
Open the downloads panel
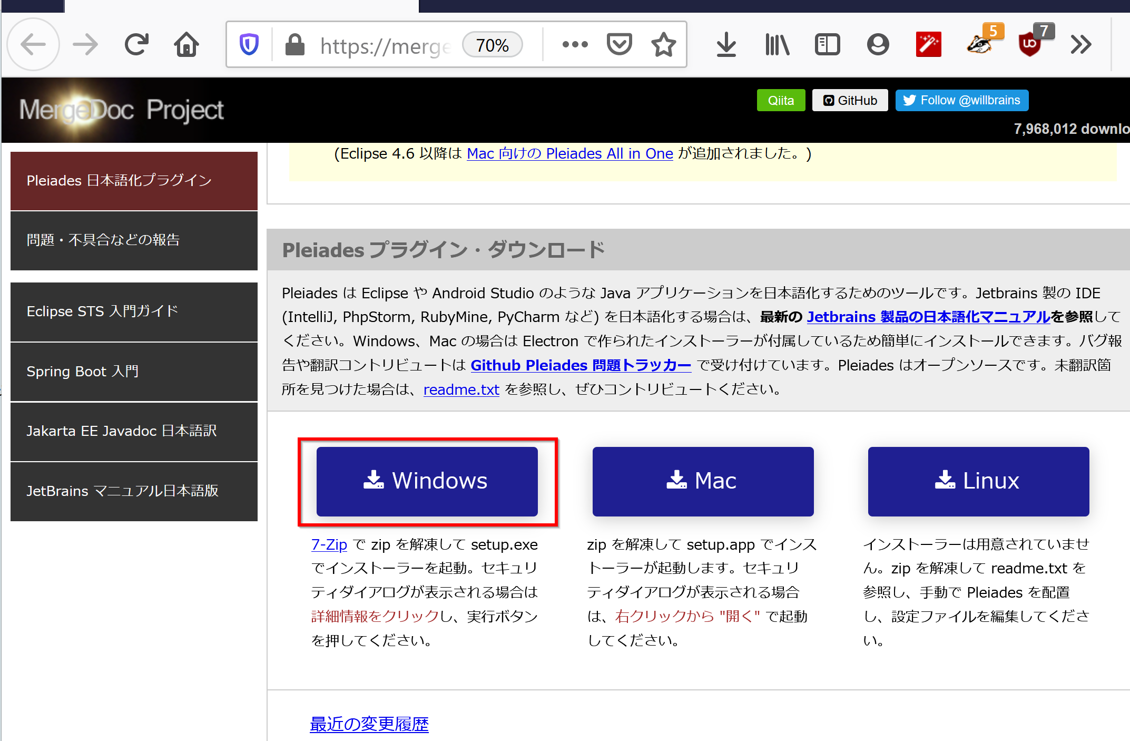pyautogui.click(x=726, y=44)
